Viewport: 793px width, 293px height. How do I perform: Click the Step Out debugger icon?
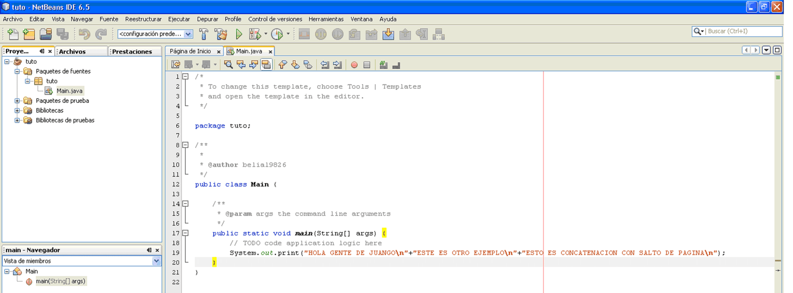(405, 34)
